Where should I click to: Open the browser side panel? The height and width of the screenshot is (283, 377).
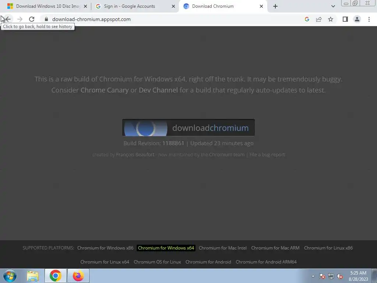point(345,19)
